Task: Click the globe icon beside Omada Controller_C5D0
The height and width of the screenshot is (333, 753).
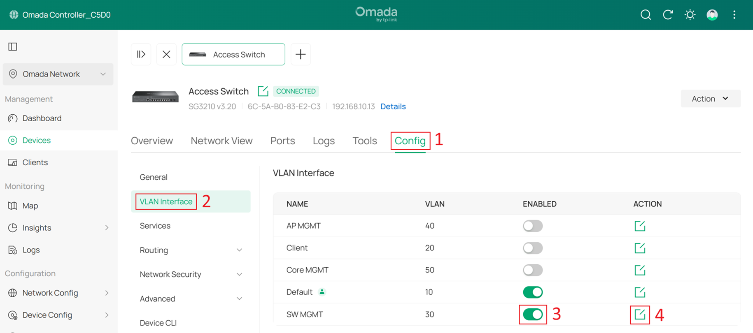Action: pos(14,15)
